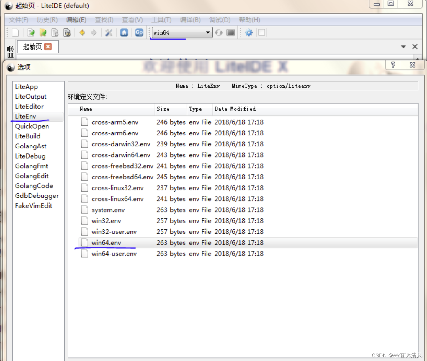Open the 编译(B) menu
This screenshot has height=361, width=427.
(190, 20)
